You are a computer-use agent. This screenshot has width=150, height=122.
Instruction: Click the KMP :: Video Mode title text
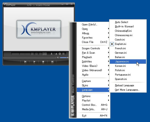[x=38, y=5]
